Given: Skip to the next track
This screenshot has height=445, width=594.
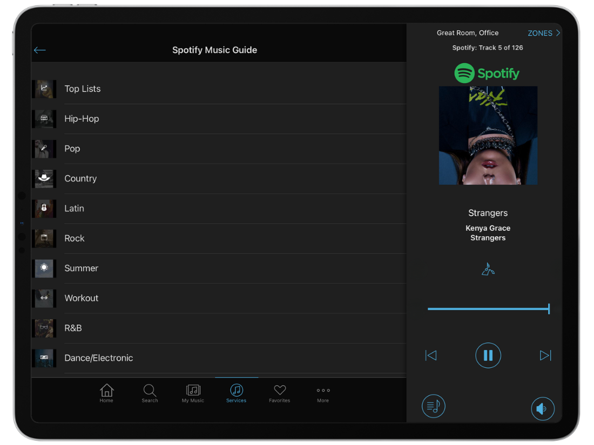Looking at the screenshot, I should [545, 355].
